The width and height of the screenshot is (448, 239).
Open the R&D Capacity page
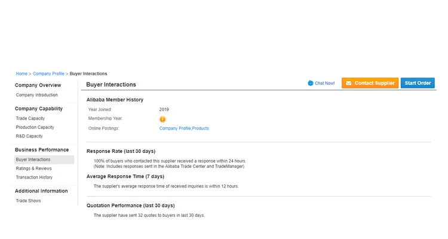pos(29,136)
